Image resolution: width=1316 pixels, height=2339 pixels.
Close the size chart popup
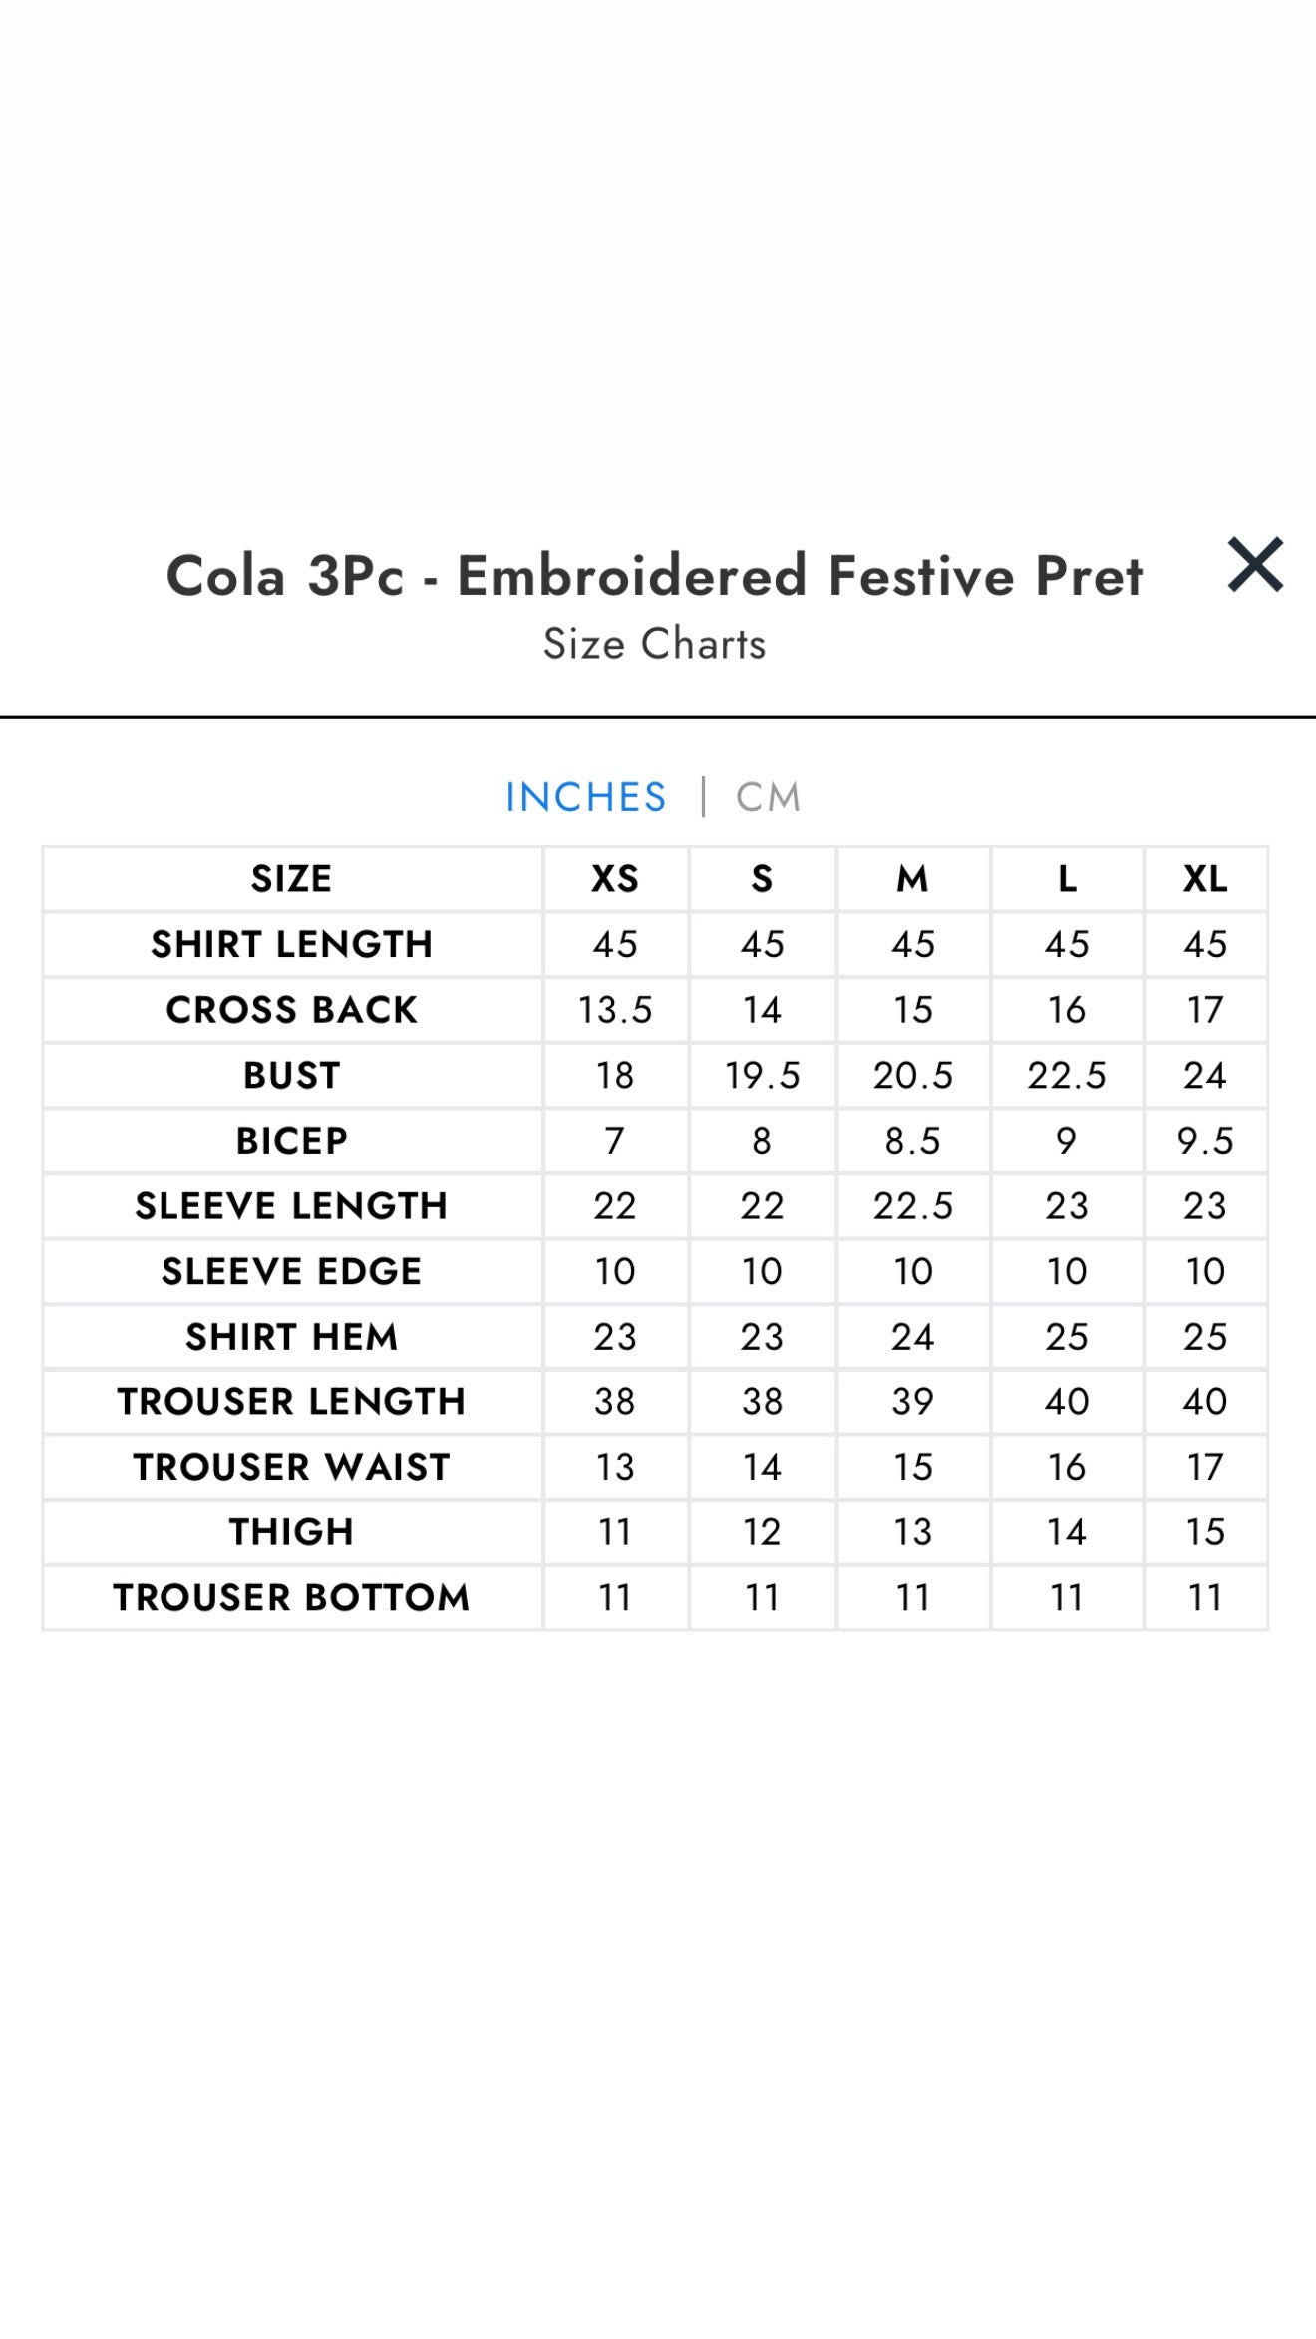click(x=1255, y=565)
